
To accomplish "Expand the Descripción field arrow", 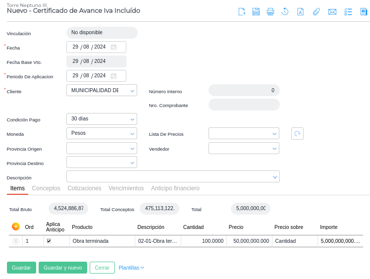I will coord(275,177).
